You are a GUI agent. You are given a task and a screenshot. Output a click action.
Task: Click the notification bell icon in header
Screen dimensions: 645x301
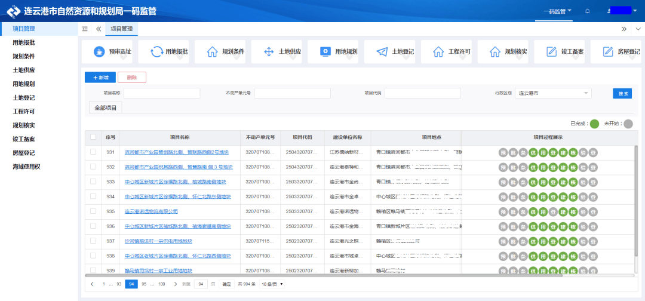click(588, 11)
